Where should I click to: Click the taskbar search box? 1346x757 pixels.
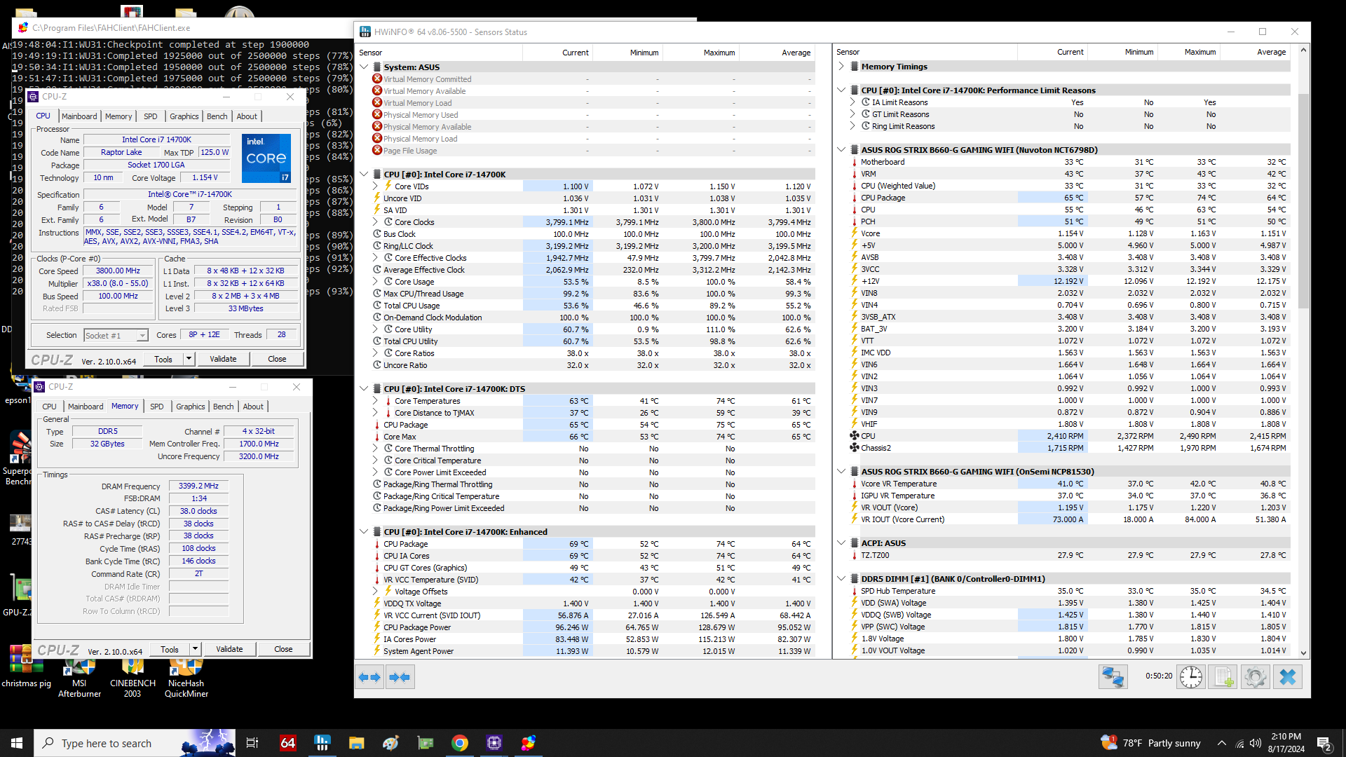[x=135, y=743]
